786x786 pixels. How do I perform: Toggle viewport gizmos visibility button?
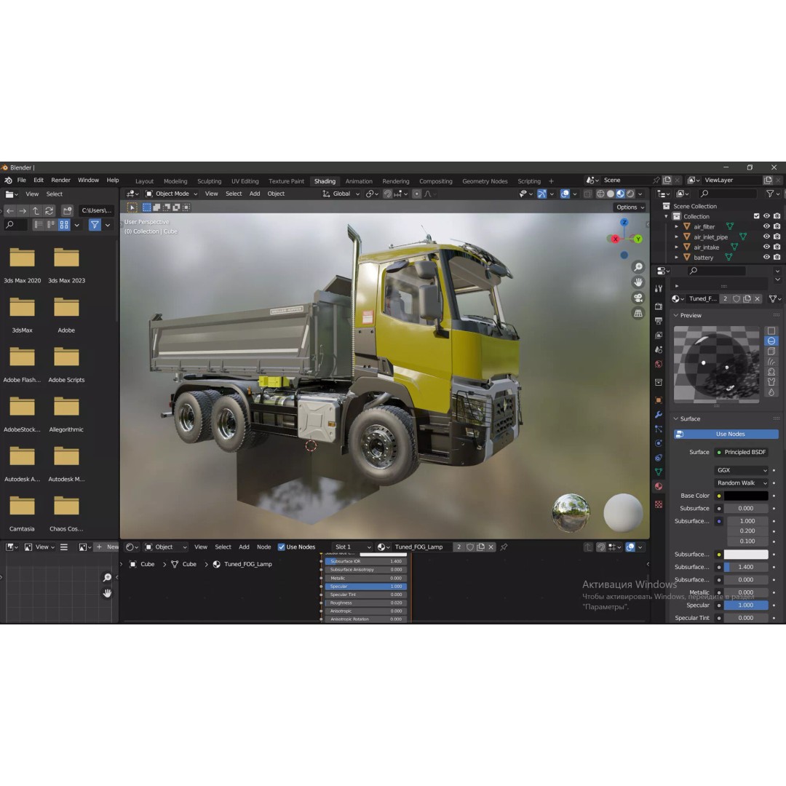(x=542, y=194)
